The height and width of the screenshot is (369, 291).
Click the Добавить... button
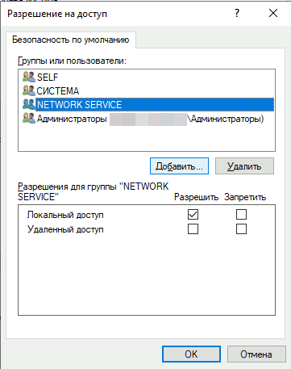click(x=179, y=166)
